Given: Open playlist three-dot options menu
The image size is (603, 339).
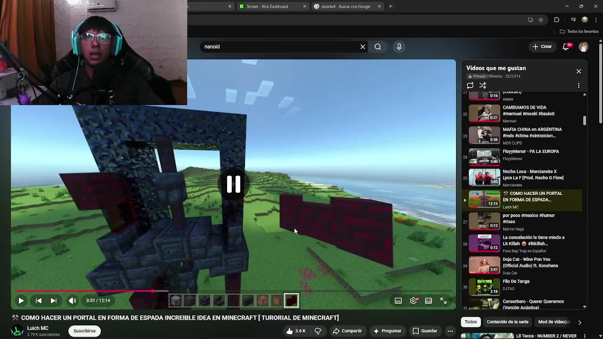Looking at the screenshot, I should pos(579,86).
